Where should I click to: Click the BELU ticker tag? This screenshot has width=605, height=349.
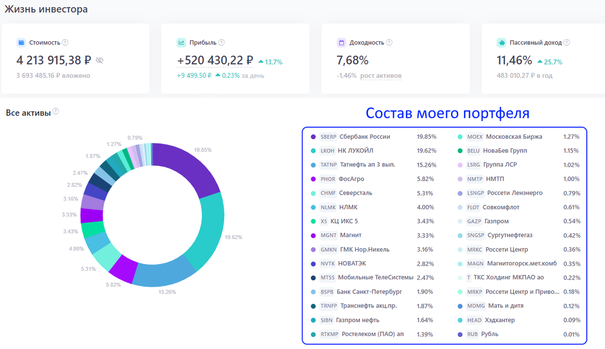pos(474,151)
